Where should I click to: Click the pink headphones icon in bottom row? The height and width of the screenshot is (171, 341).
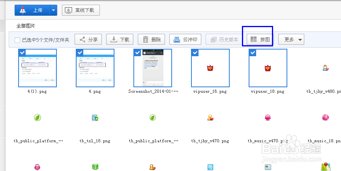(x=37, y=167)
